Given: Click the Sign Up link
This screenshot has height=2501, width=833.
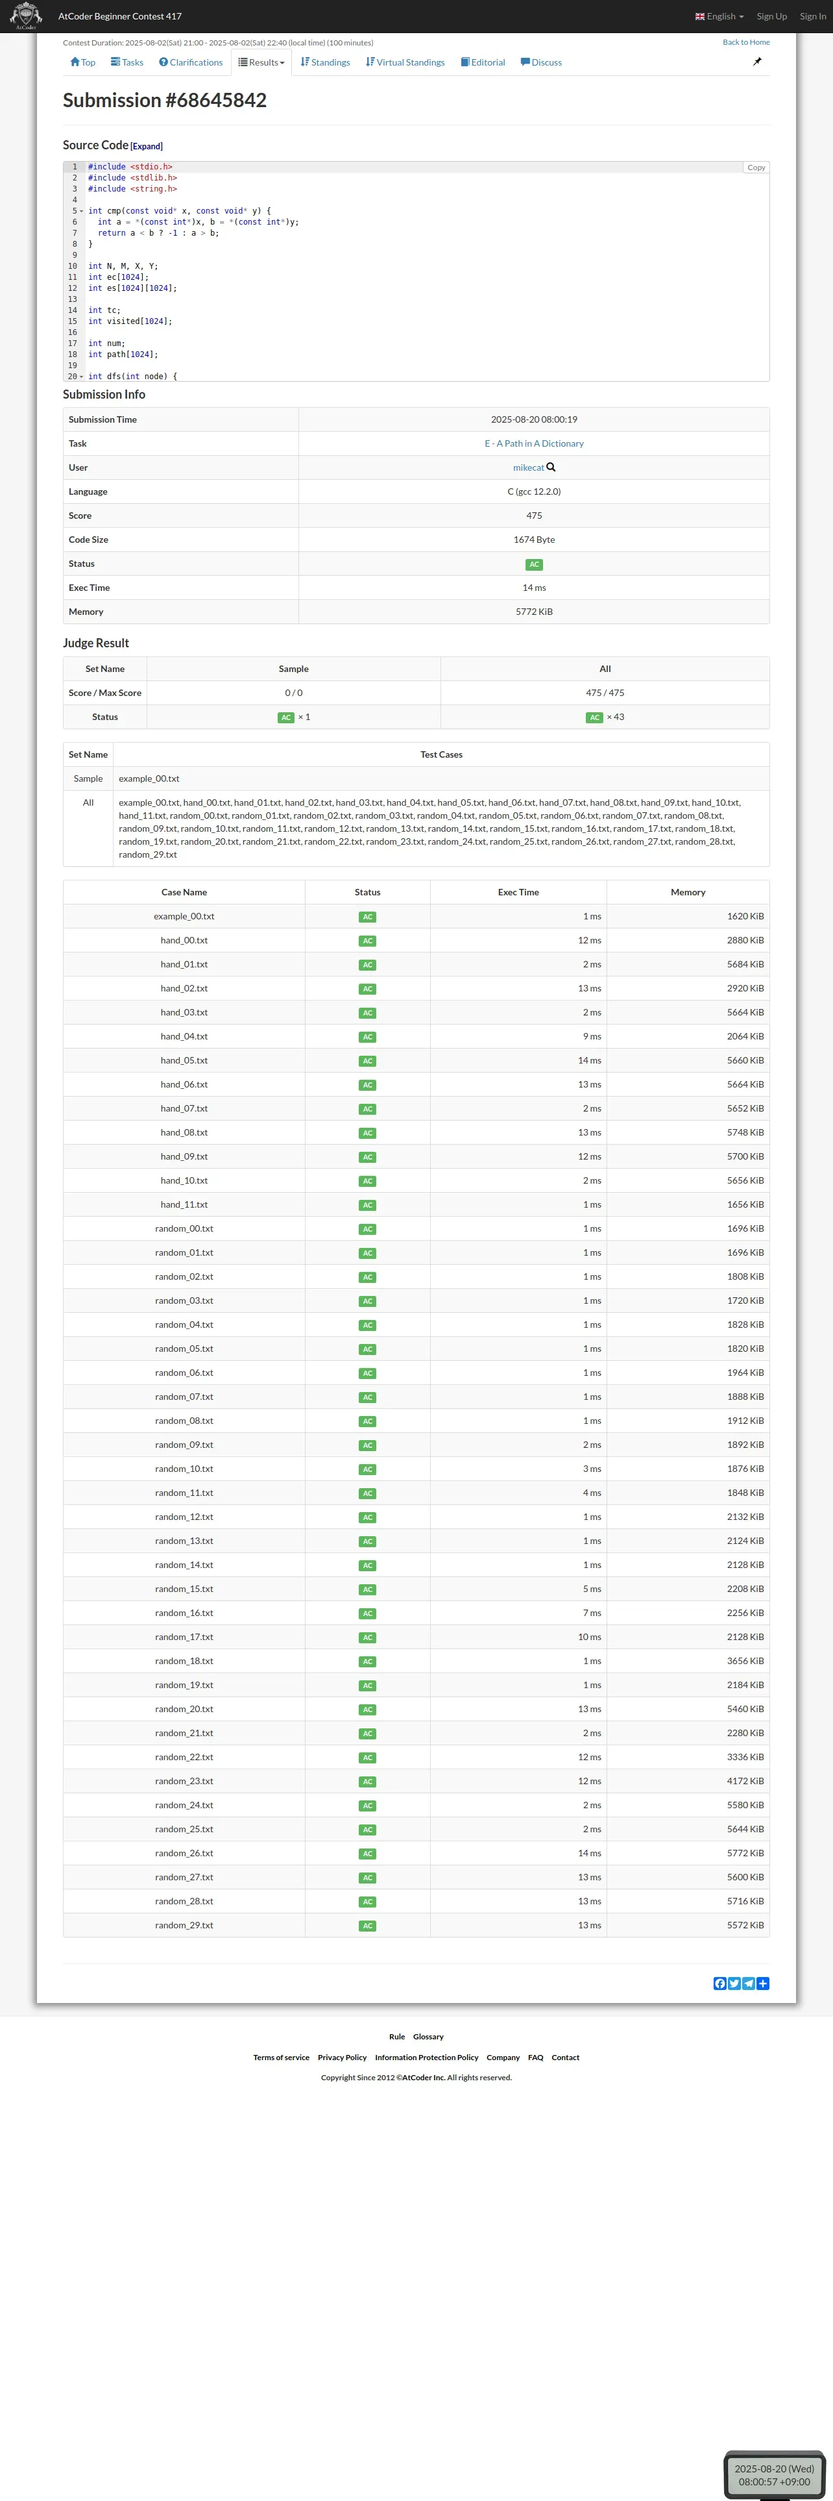Looking at the screenshot, I should [x=772, y=16].
